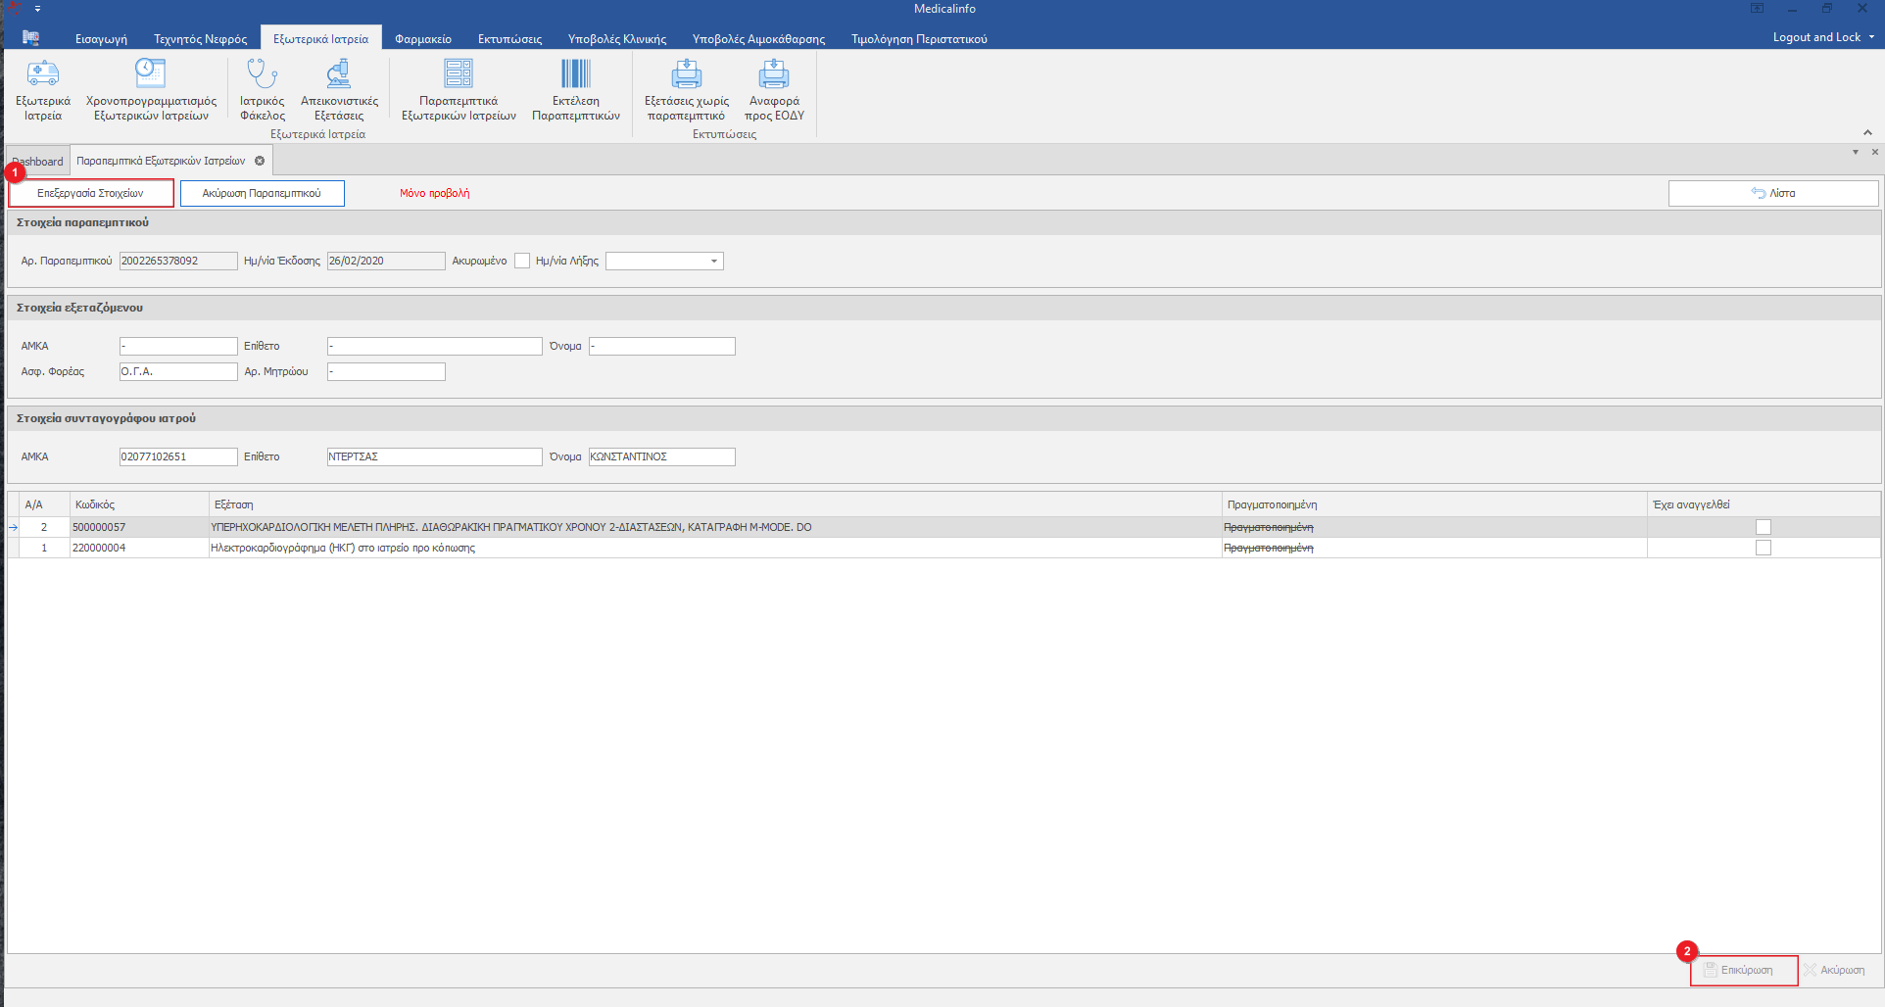Open the Logout and Lock dropdown arrow

(1871, 37)
